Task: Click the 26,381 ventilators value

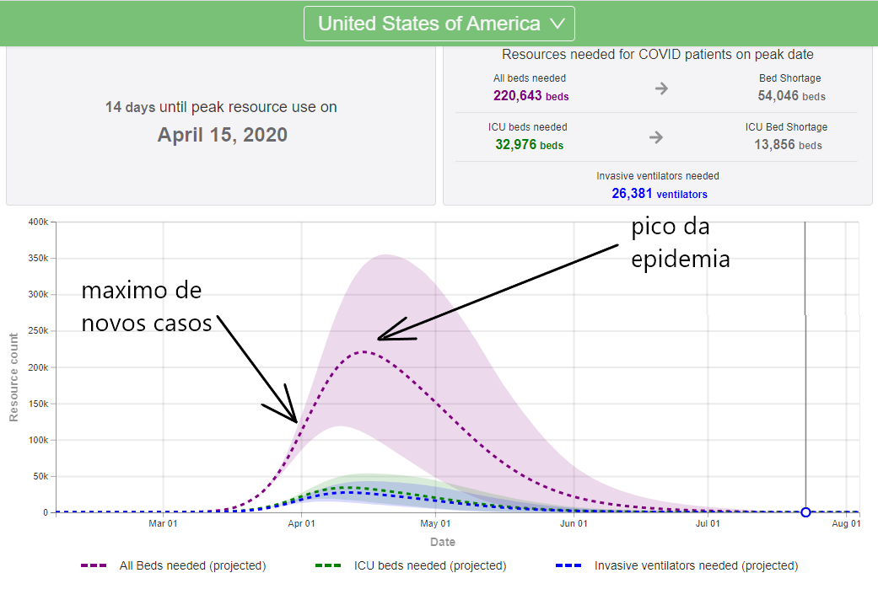Action: pyautogui.click(x=659, y=194)
